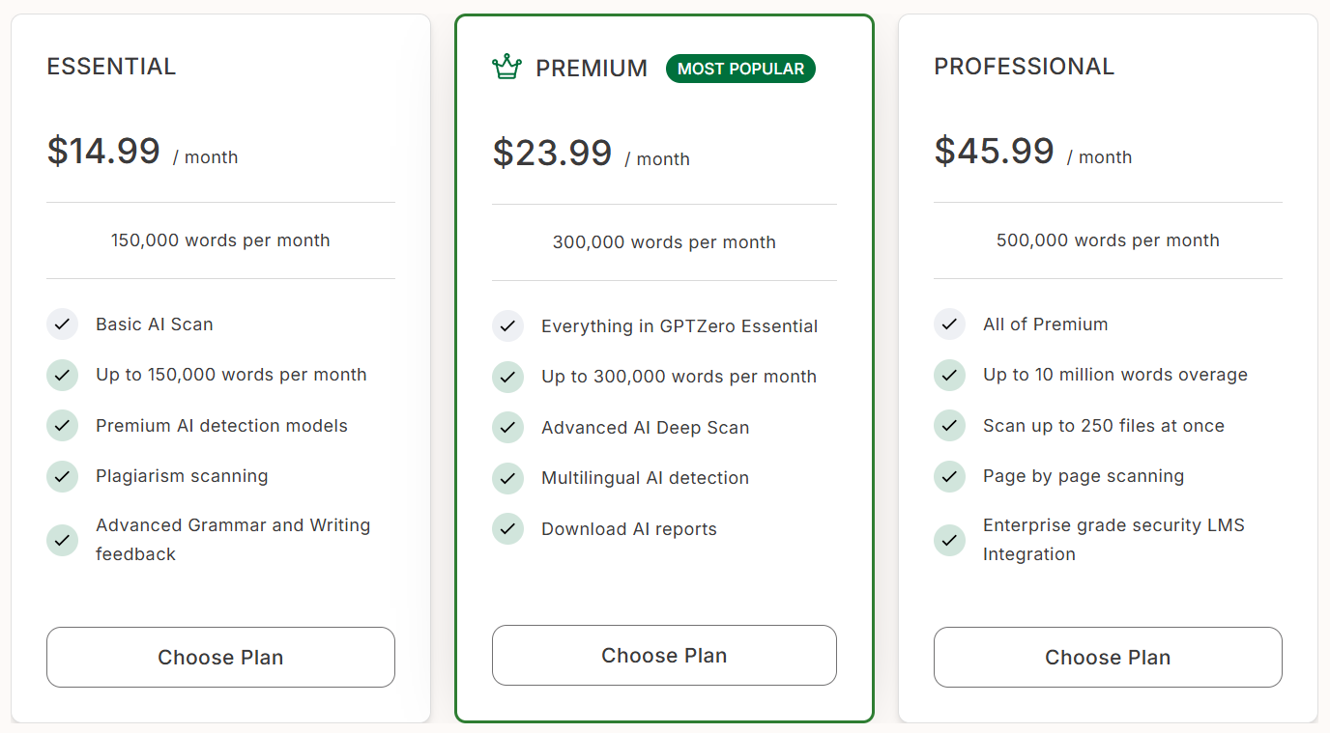Click the $14.99 Essential price
Viewport: 1330px width, 733px height.
[x=103, y=152]
